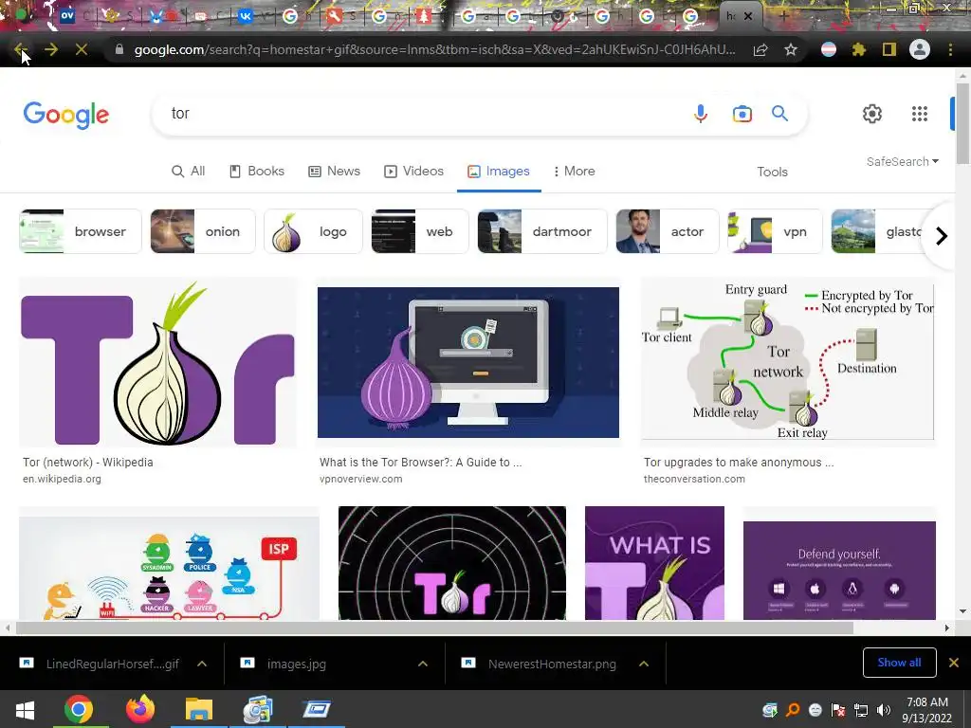Filter images by 'web' chip

tap(420, 231)
